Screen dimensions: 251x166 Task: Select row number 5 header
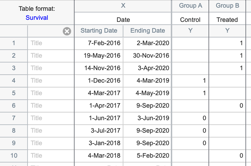coord(14,93)
